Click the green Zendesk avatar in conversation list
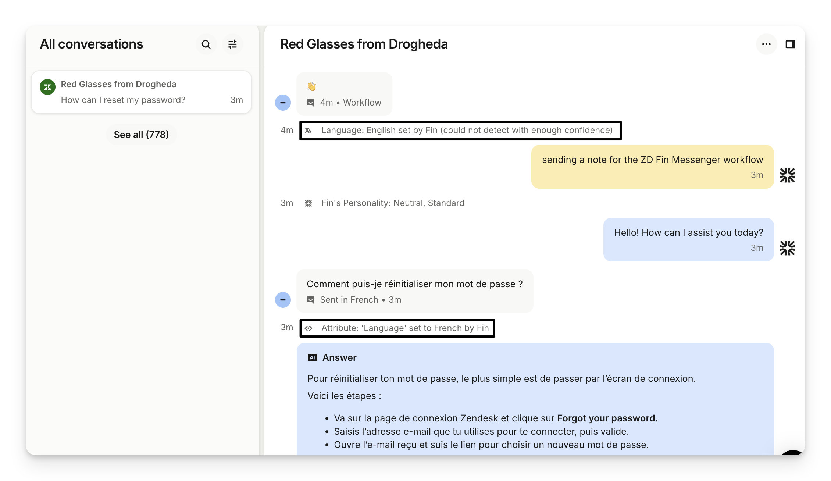This screenshot has width=831, height=481. tap(48, 87)
